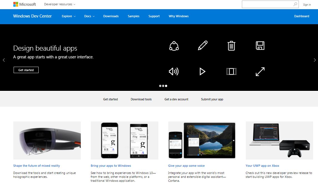Open the Downloads nav item

(111, 16)
